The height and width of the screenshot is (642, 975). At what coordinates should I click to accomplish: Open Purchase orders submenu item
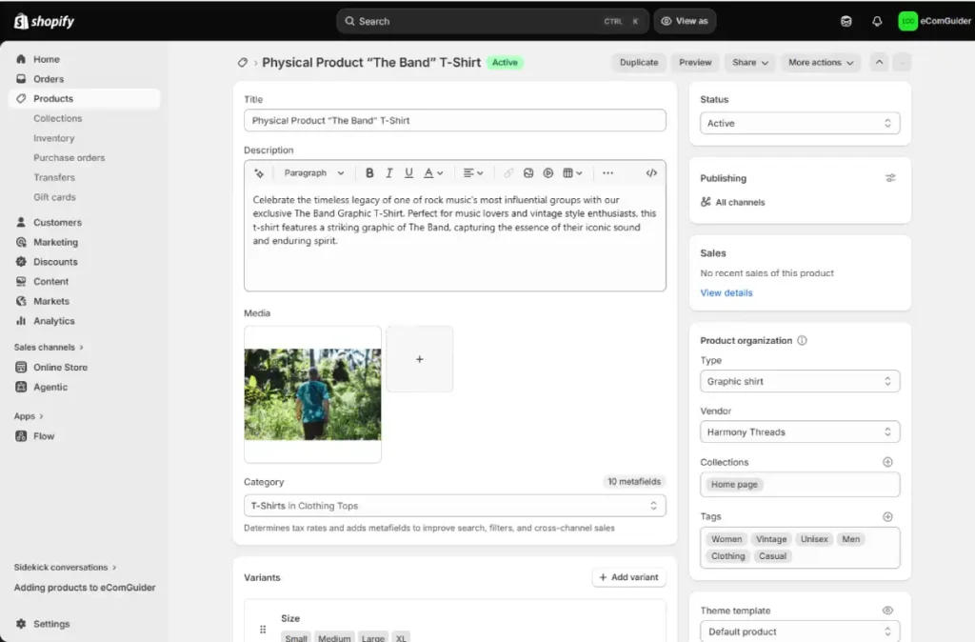pos(69,158)
